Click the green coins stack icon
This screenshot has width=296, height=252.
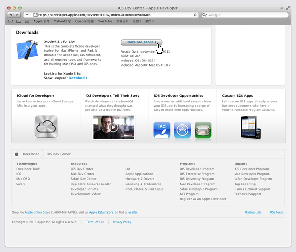(203, 130)
